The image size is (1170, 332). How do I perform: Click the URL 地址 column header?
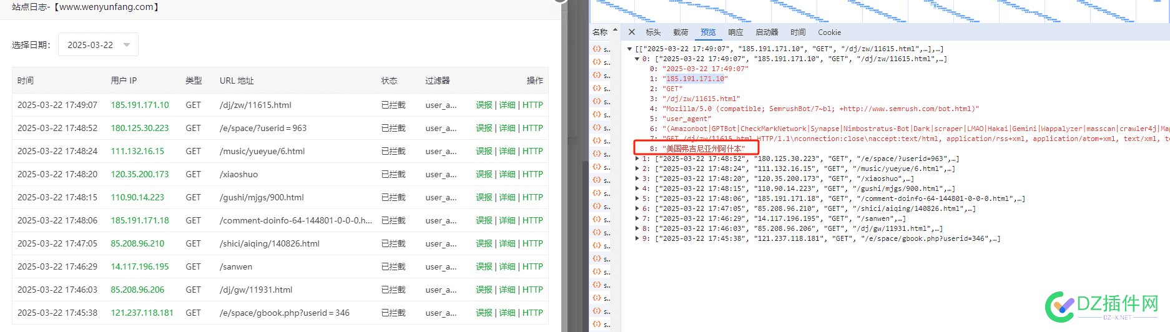237,81
